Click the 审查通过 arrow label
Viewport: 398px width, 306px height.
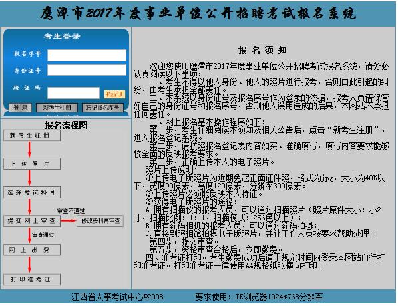43,235
